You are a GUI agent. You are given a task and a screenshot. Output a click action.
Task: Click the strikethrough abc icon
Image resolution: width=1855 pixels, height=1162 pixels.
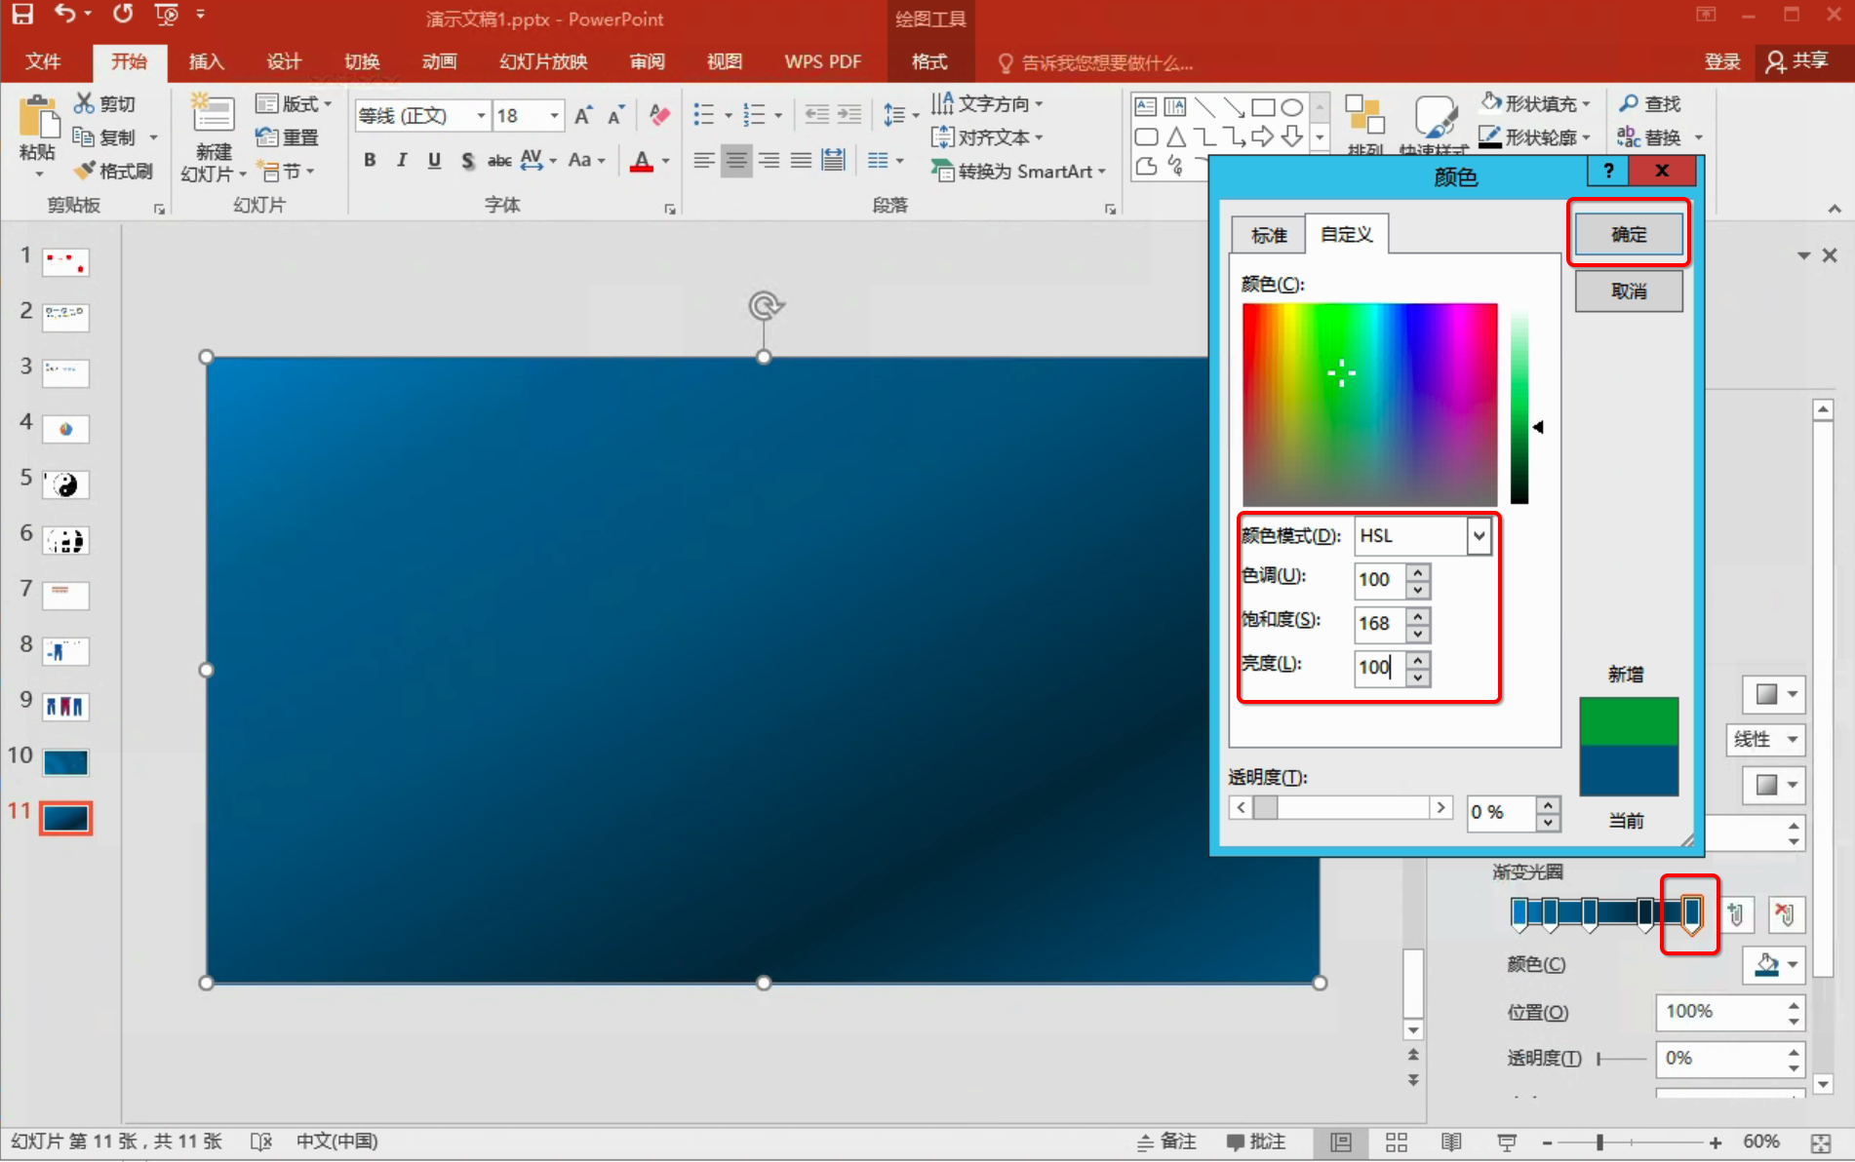(499, 160)
